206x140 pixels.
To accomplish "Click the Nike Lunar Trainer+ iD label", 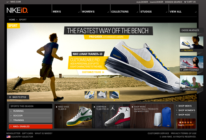I will coord(88,54).
